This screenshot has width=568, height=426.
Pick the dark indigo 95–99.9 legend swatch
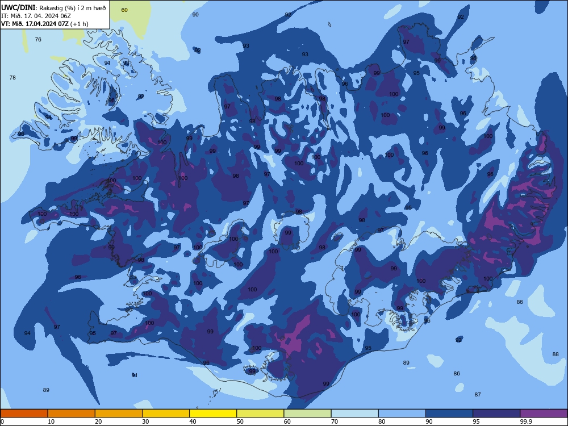point(496,414)
